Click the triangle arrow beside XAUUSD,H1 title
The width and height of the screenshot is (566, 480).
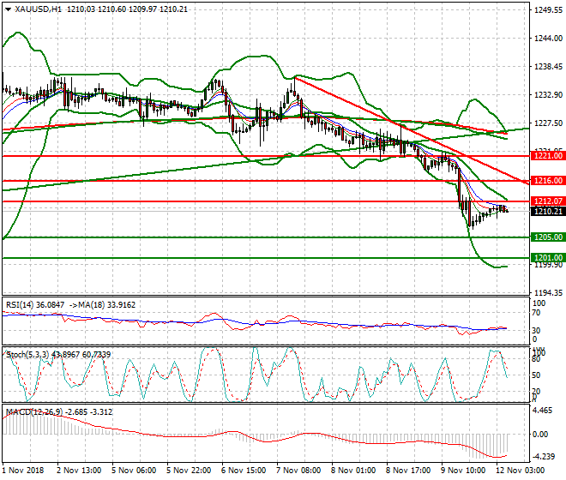tap(7, 9)
